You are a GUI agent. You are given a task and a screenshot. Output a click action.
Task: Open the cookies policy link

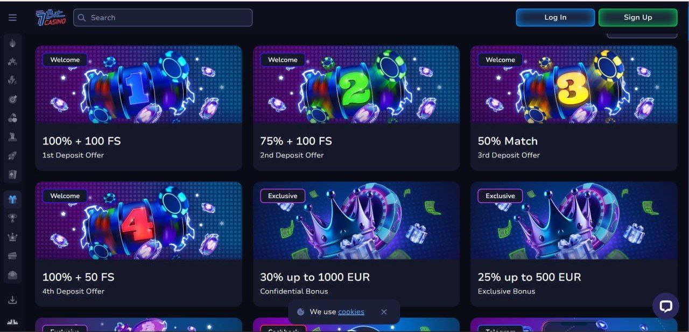coord(351,312)
